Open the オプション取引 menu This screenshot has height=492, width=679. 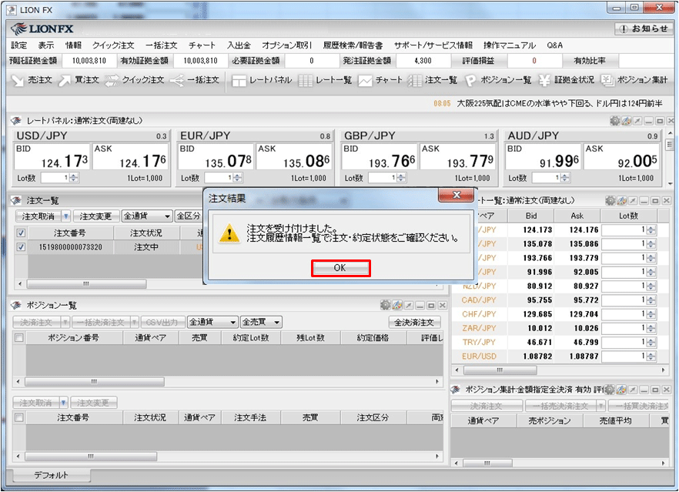pos(286,45)
